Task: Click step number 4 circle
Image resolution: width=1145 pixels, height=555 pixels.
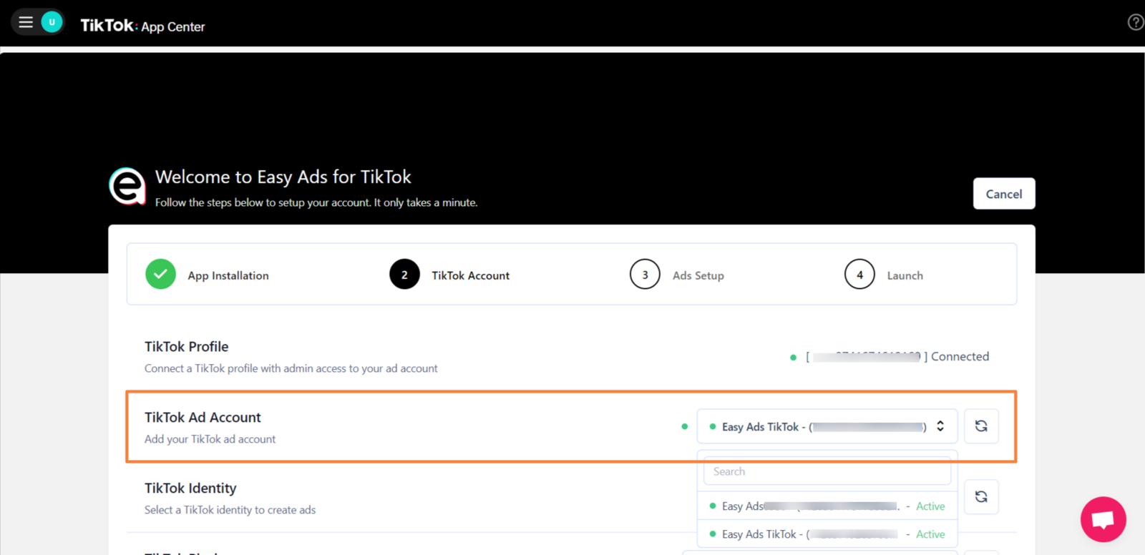Action: 859,275
